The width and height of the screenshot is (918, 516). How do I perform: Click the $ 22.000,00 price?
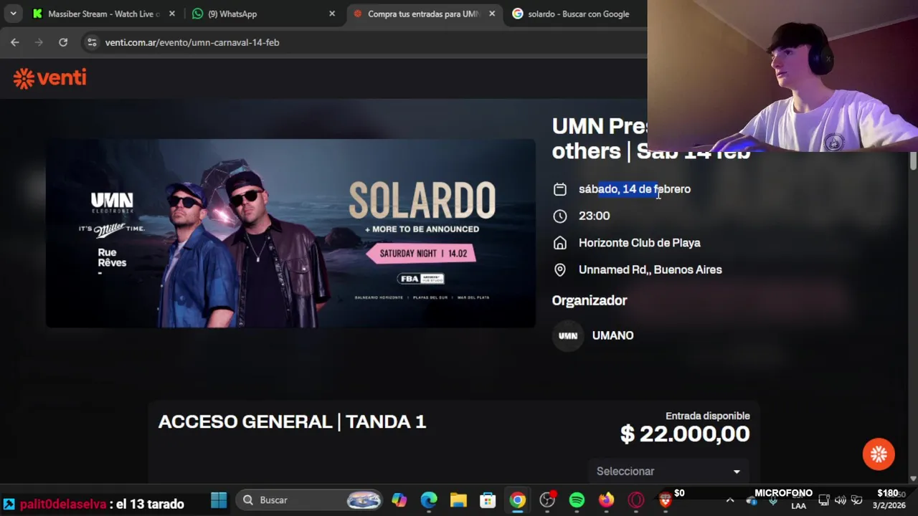tap(685, 434)
